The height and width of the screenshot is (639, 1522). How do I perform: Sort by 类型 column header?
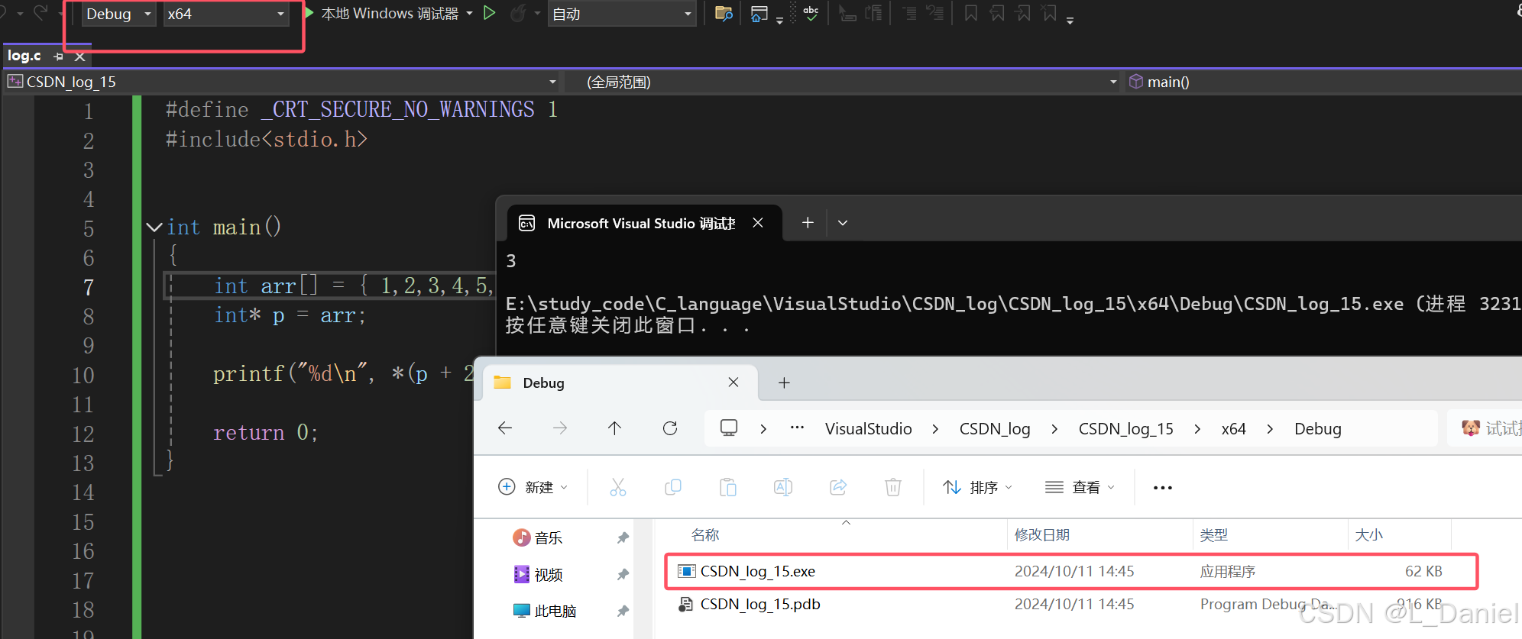(1214, 535)
